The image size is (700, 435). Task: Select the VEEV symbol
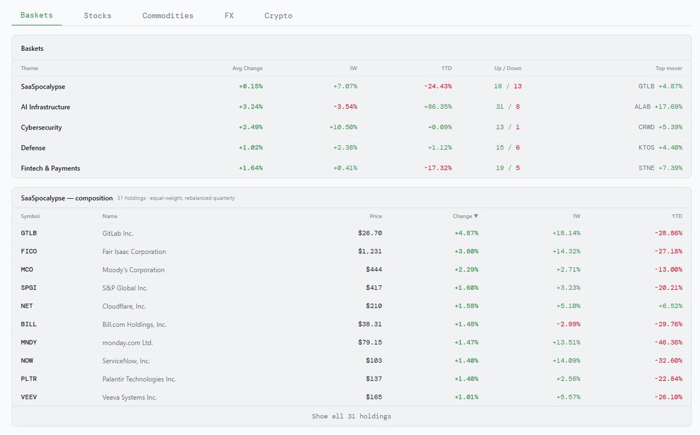tap(29, 397)
